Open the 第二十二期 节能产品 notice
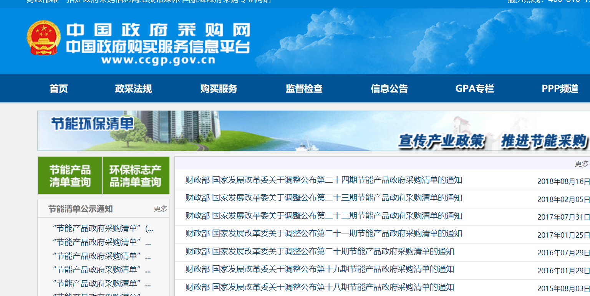This screenshot has height=296, width=590. 323,216
